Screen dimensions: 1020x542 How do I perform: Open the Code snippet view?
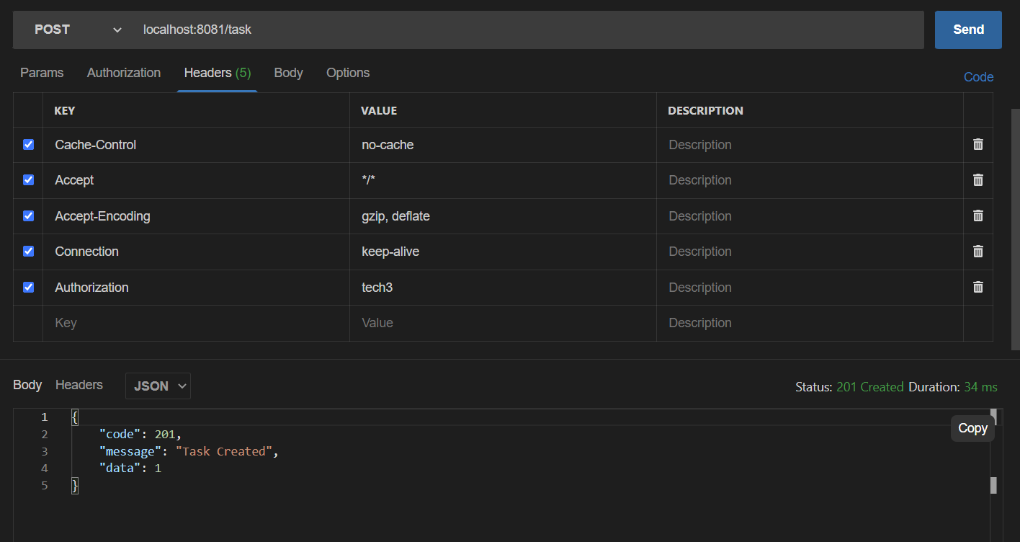click(978, 77)
